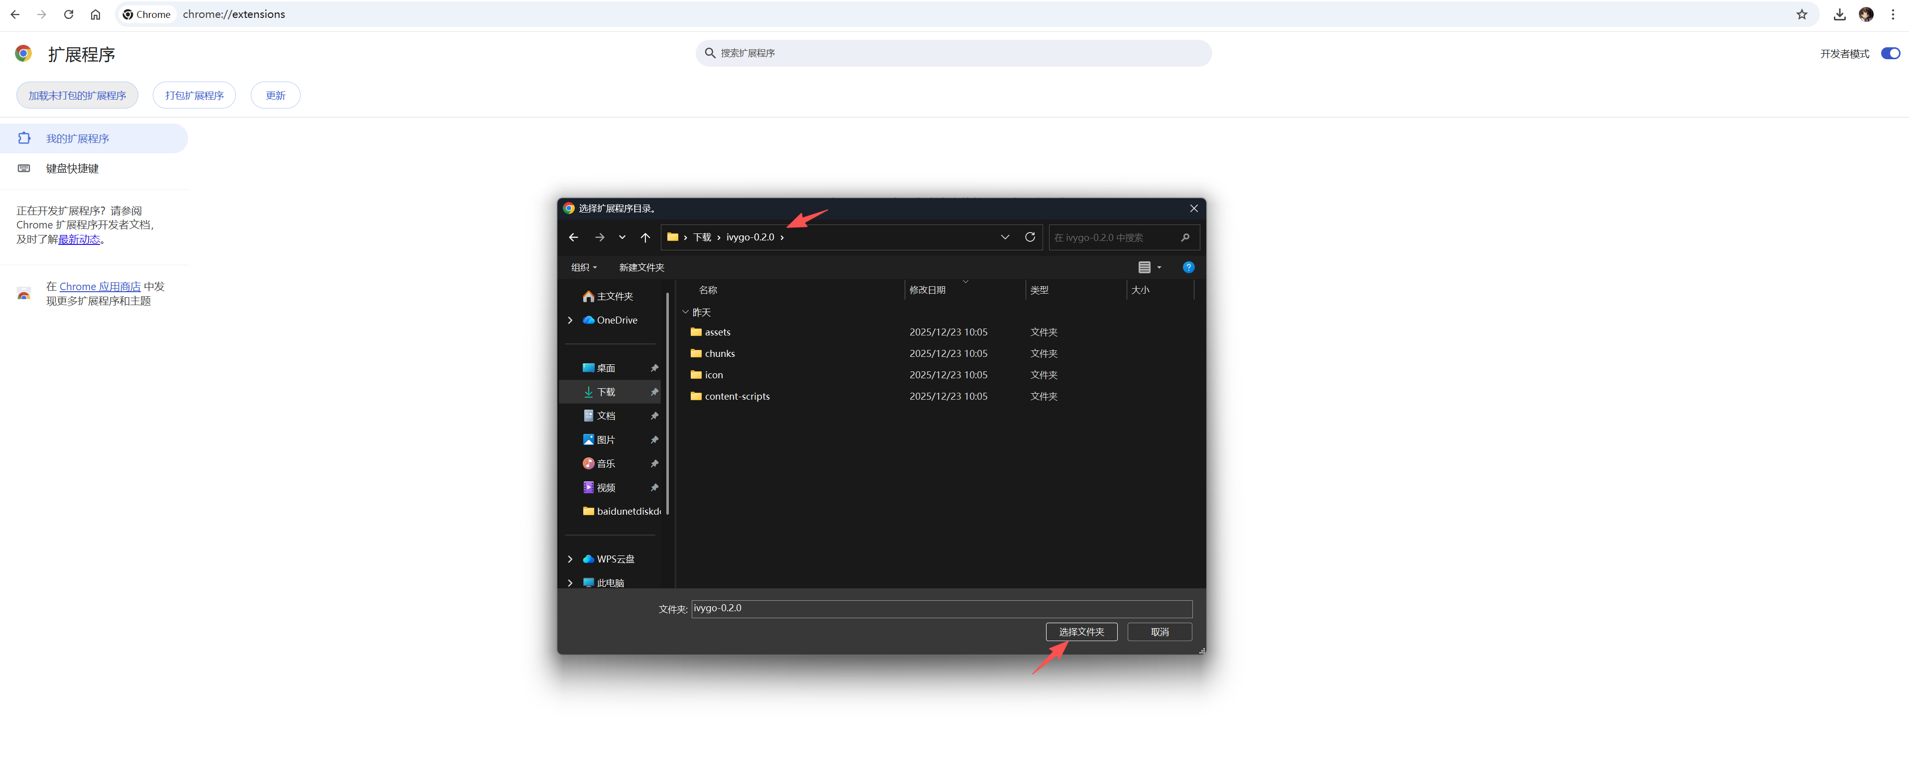Open the address path history dropdown
The height and width of the screenshot is (772, 1909).
(x=1005, y=237)
